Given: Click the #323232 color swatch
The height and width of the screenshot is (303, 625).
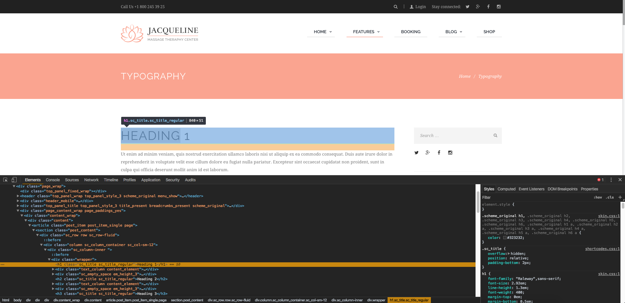Looking at the screenshot, I should pos(504,238).
